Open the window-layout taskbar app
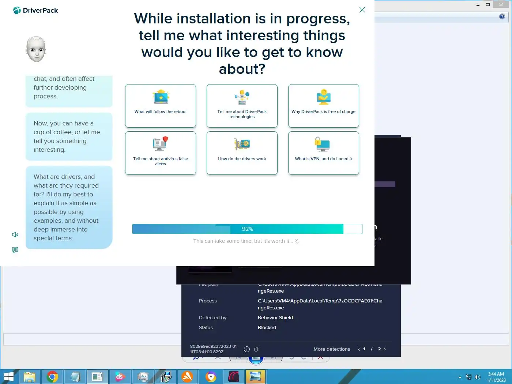512x384 pixels. pyautogui.click(x=97, y=377)
